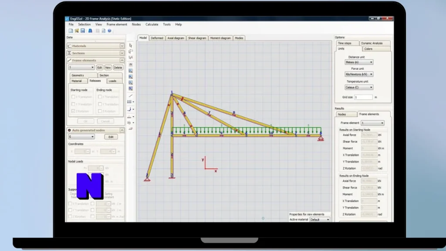The width and height of the screenshot is (446, 251).
Task: Click the Delete frame element button
Action: (118, 68)
